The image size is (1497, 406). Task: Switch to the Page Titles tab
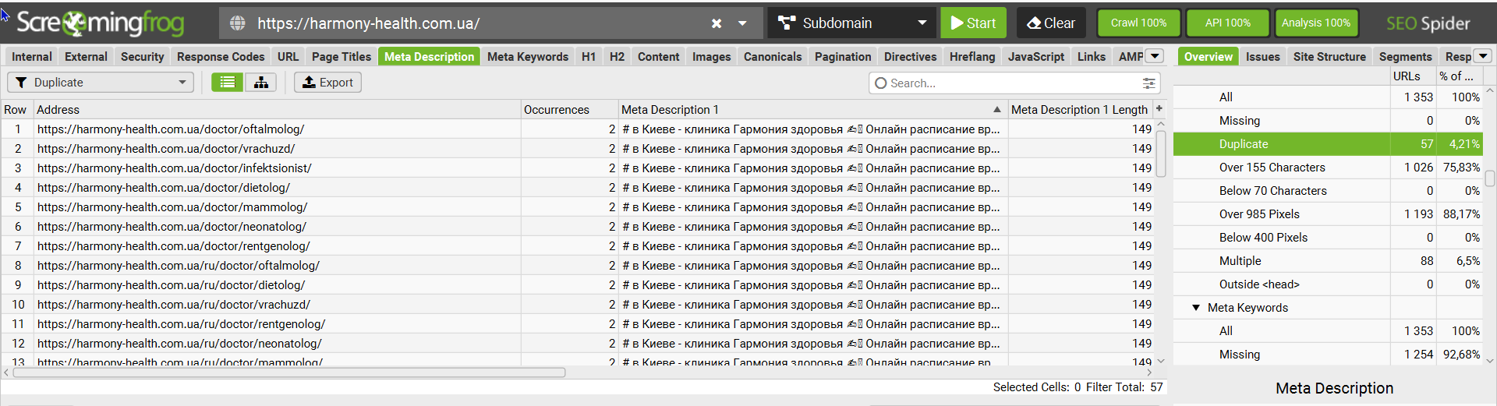click(342, 57)
